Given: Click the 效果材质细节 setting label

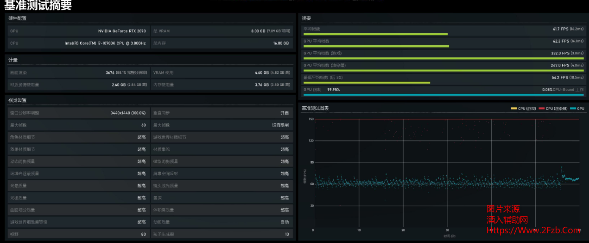Looking at the screenshot, I should coord(23,149).
